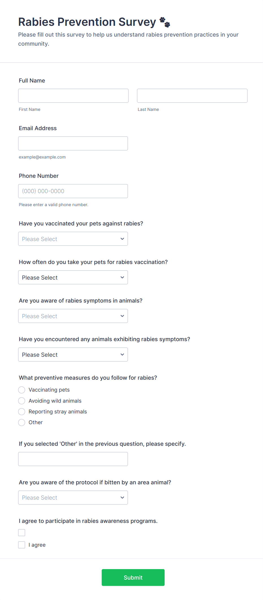Click the Last Name input field

coord(192,96)
